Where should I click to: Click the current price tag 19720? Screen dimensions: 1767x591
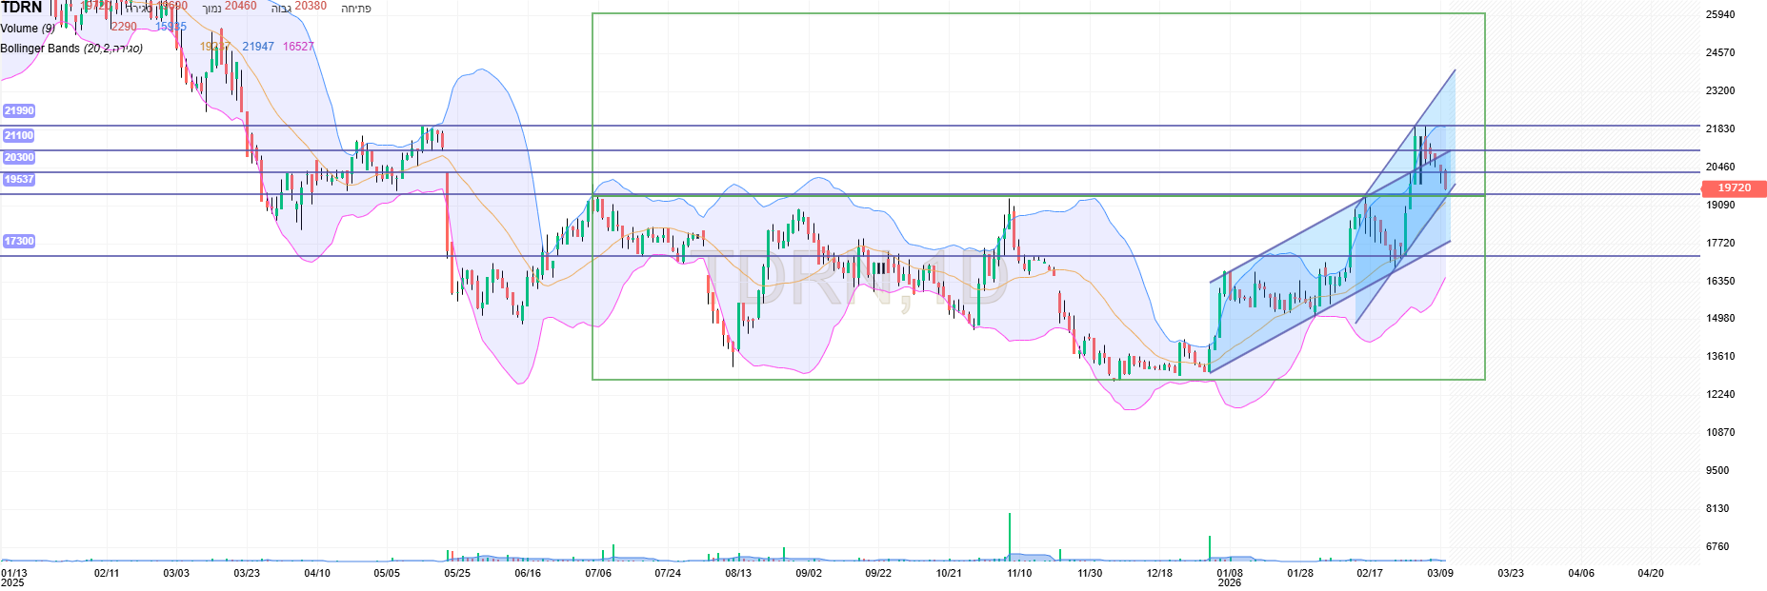tap(1734, 188)
